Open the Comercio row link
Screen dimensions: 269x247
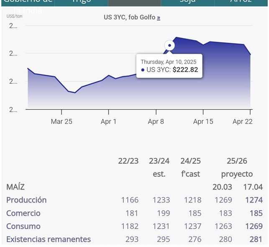pos(23,213)
